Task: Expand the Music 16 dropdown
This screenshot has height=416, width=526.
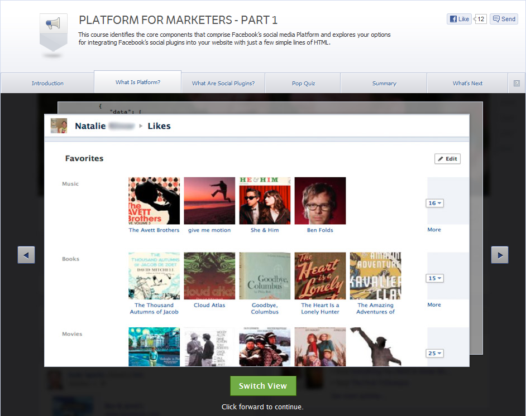Action: (435, 203)
